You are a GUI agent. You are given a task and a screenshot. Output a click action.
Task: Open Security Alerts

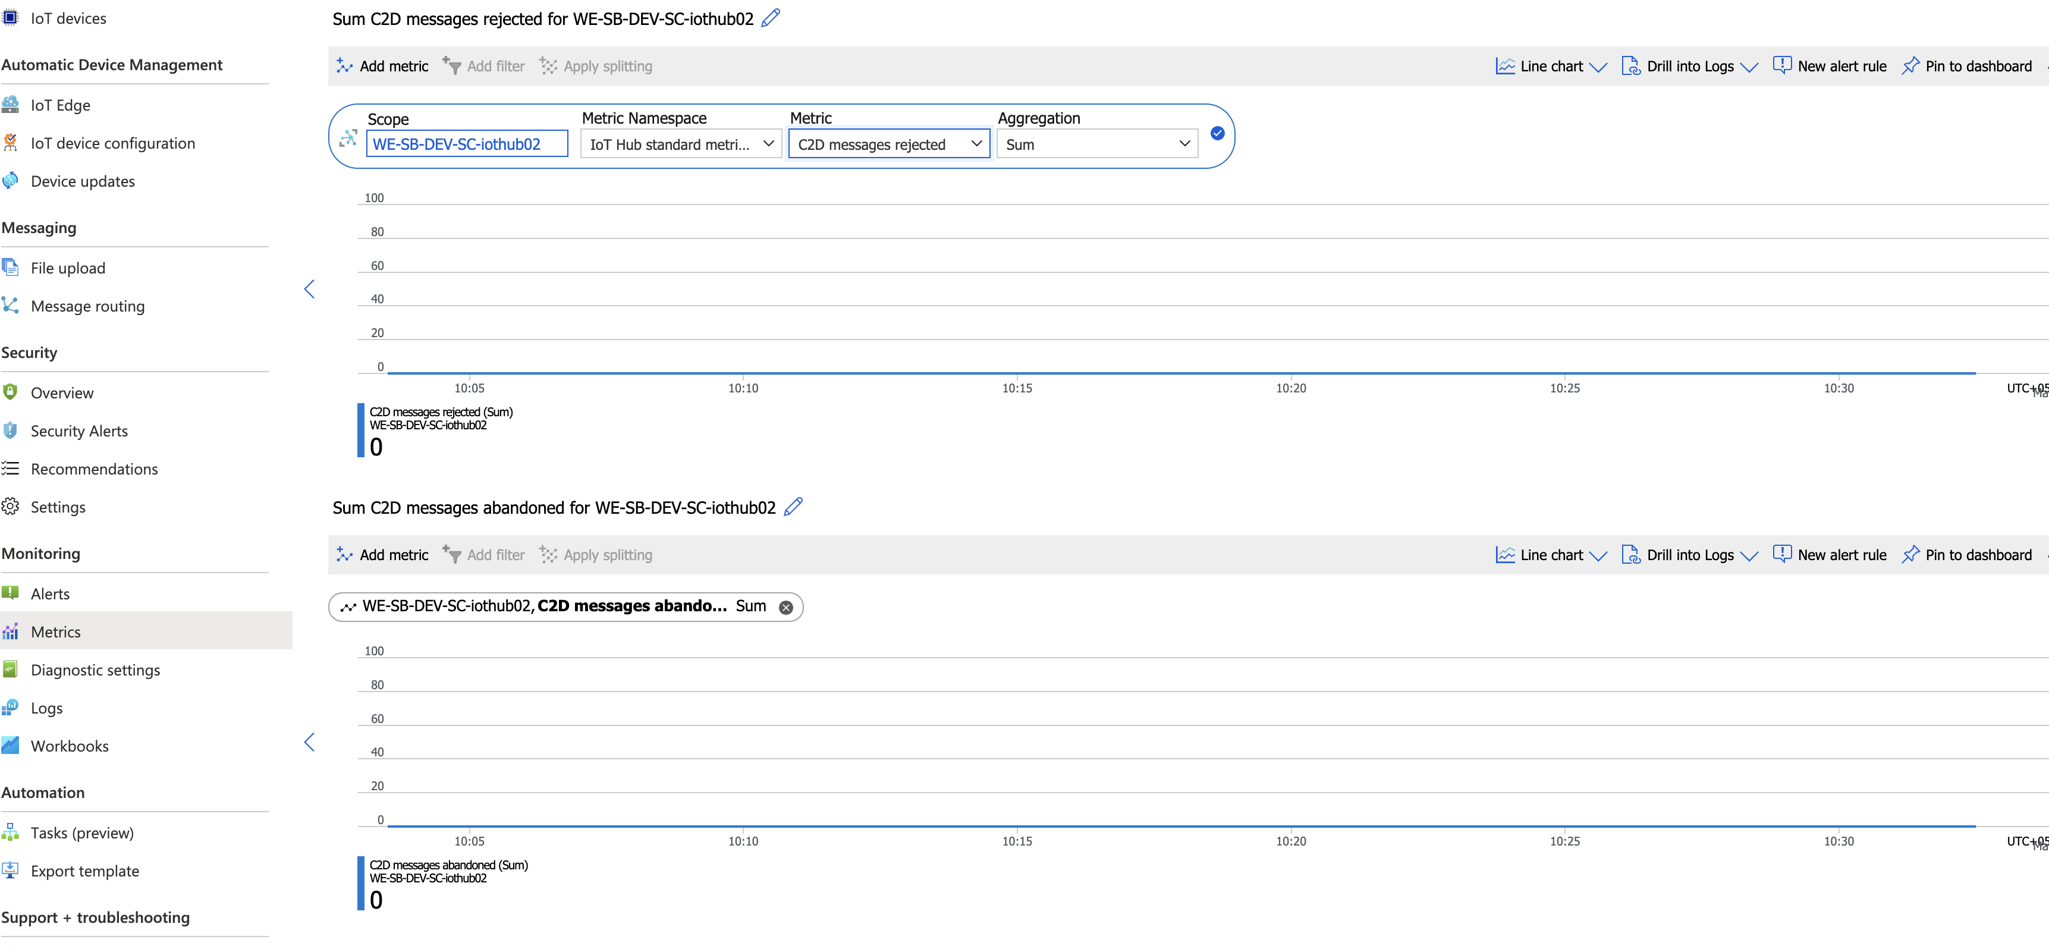[78, 430]
